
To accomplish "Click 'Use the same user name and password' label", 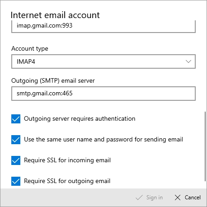I will pyautogui.click(x=103, y=140).
